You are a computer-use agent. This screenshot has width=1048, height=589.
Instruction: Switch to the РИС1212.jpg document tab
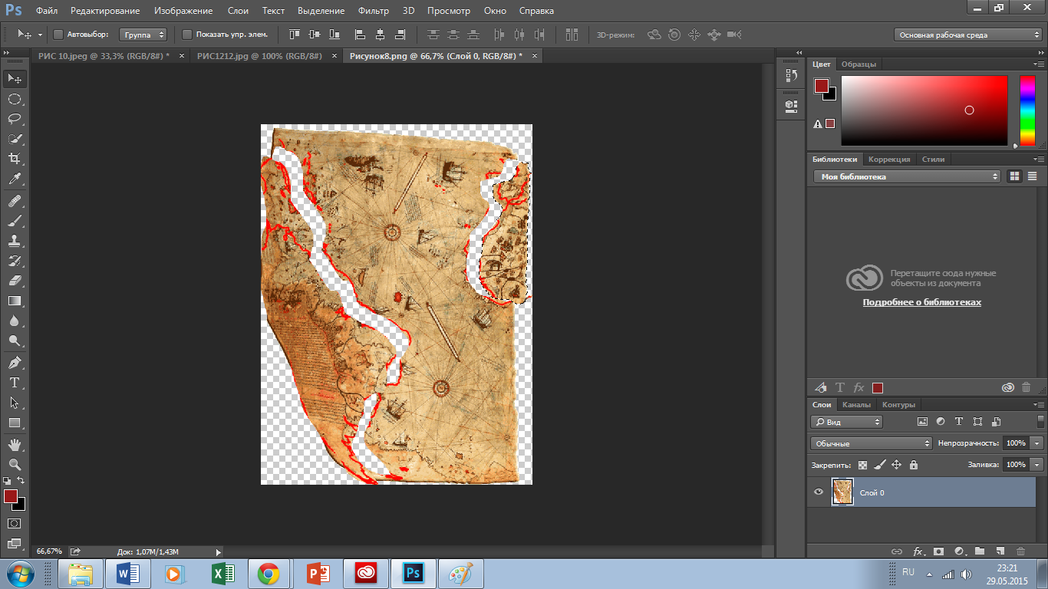pos(259,56)
